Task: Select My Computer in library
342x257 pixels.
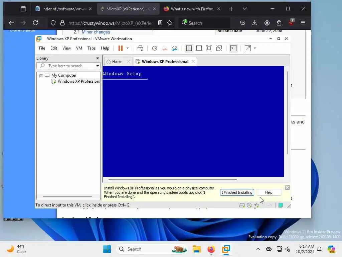Action: click(x=64, y=75)
